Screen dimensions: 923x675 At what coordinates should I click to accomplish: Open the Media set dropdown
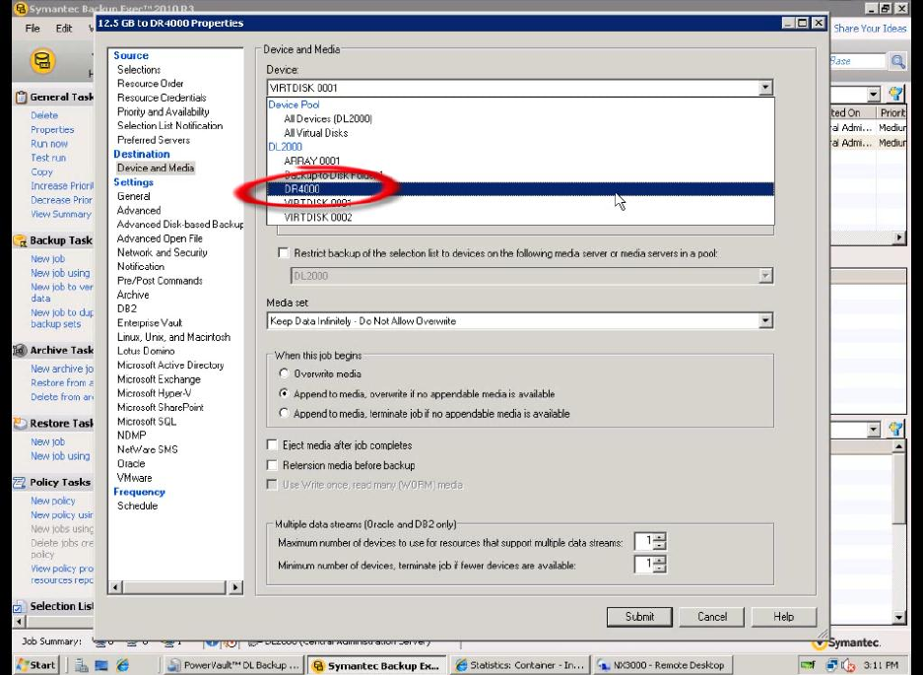click(765, 321)
